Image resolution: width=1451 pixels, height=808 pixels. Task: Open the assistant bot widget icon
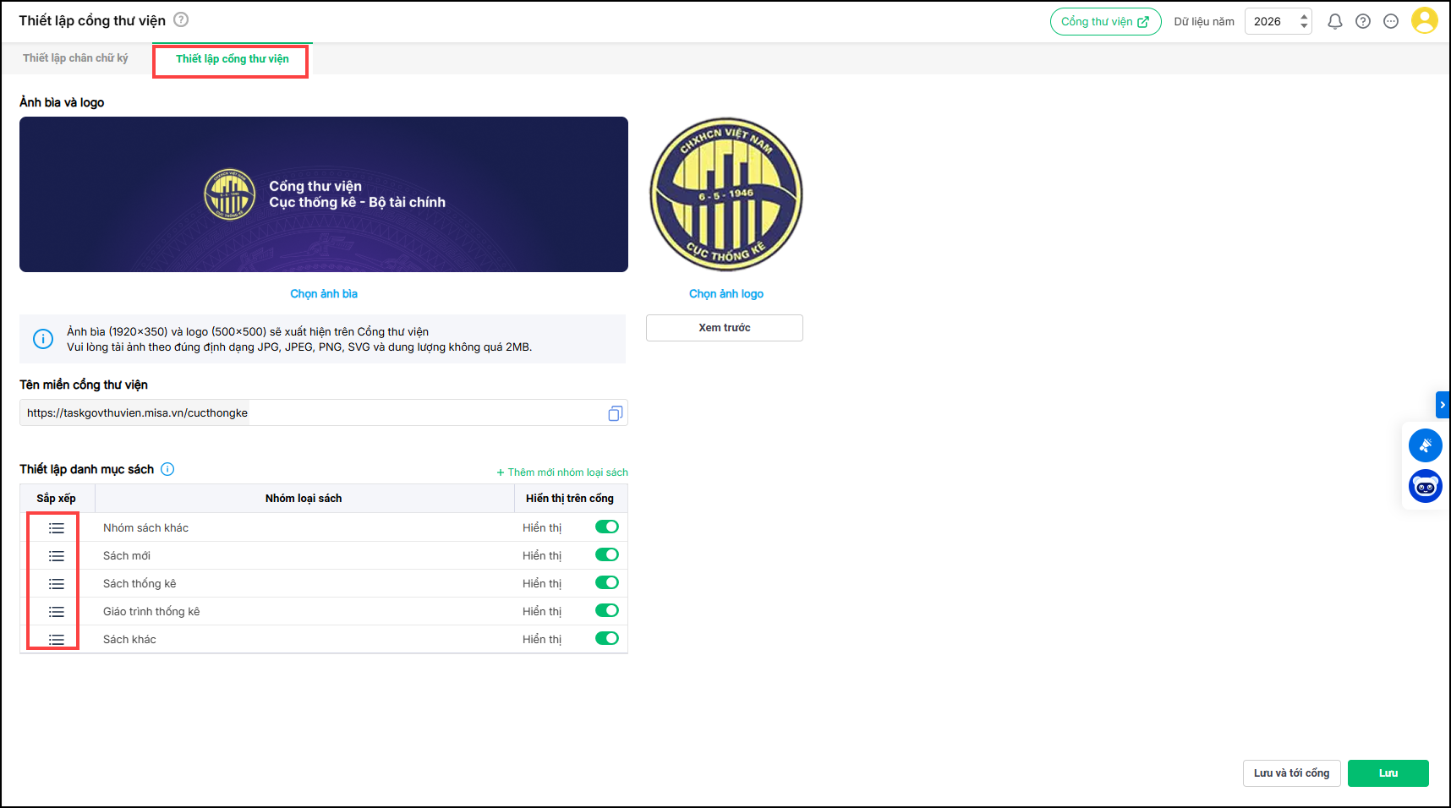click(x=1426, y=486)
